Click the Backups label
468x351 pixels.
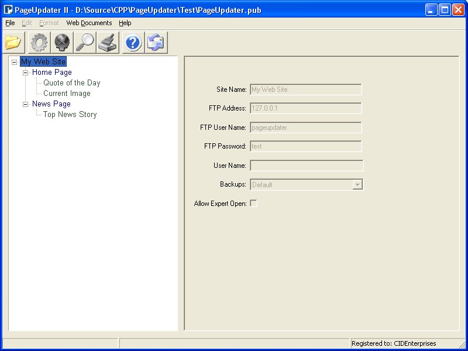(x=233, y=184)
